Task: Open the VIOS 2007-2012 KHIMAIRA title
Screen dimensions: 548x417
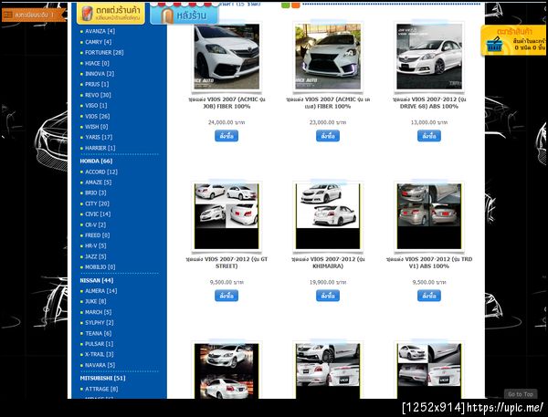Action: 328,263
